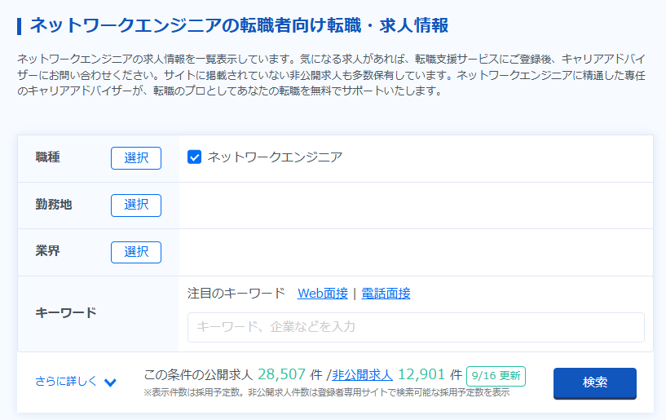Viewport: 666px width, 420px height.
Task: Click the 業界 row label
Action: coord(48,251)
